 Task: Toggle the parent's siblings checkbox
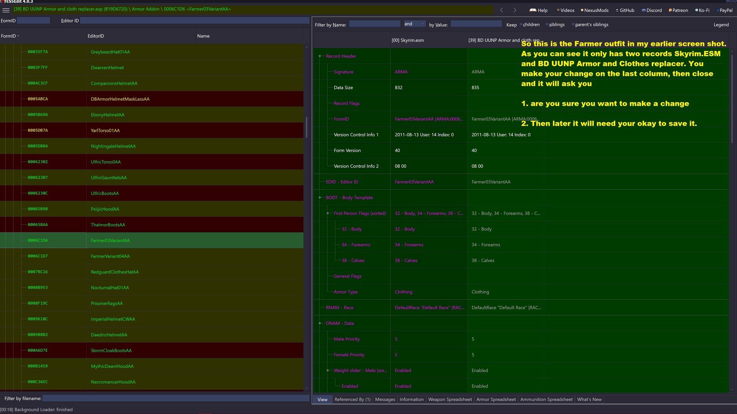pos(573,25)
